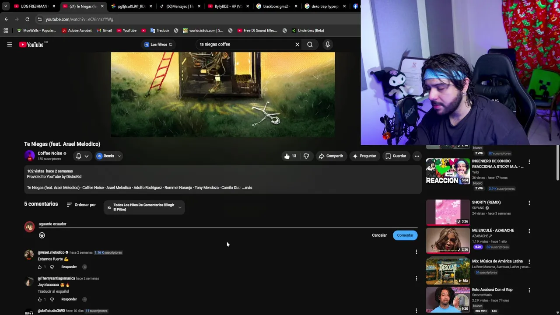Open options for 'Mix: Música de América Latina'
The width and height of the screenshot is (560, 315).
(529, 262)
